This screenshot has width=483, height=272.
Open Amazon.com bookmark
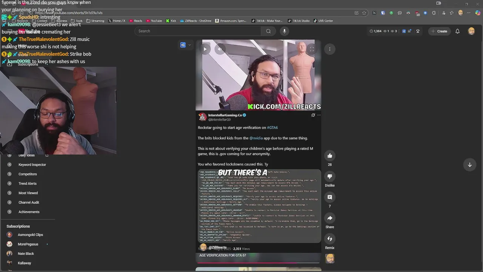click(231, 21)
